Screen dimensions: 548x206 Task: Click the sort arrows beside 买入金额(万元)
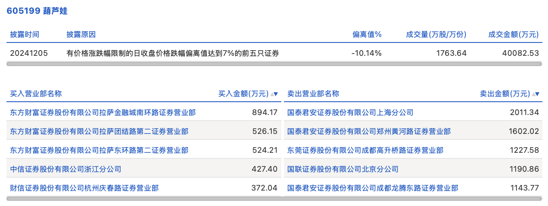274,94
